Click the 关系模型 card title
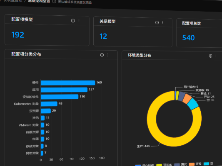Viewport: 222px width, 166px height. (x=107, y=22)
